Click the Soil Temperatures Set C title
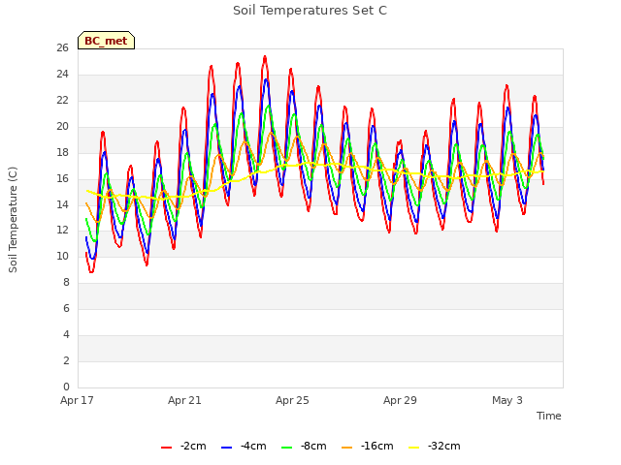 [x=310, y=11]
